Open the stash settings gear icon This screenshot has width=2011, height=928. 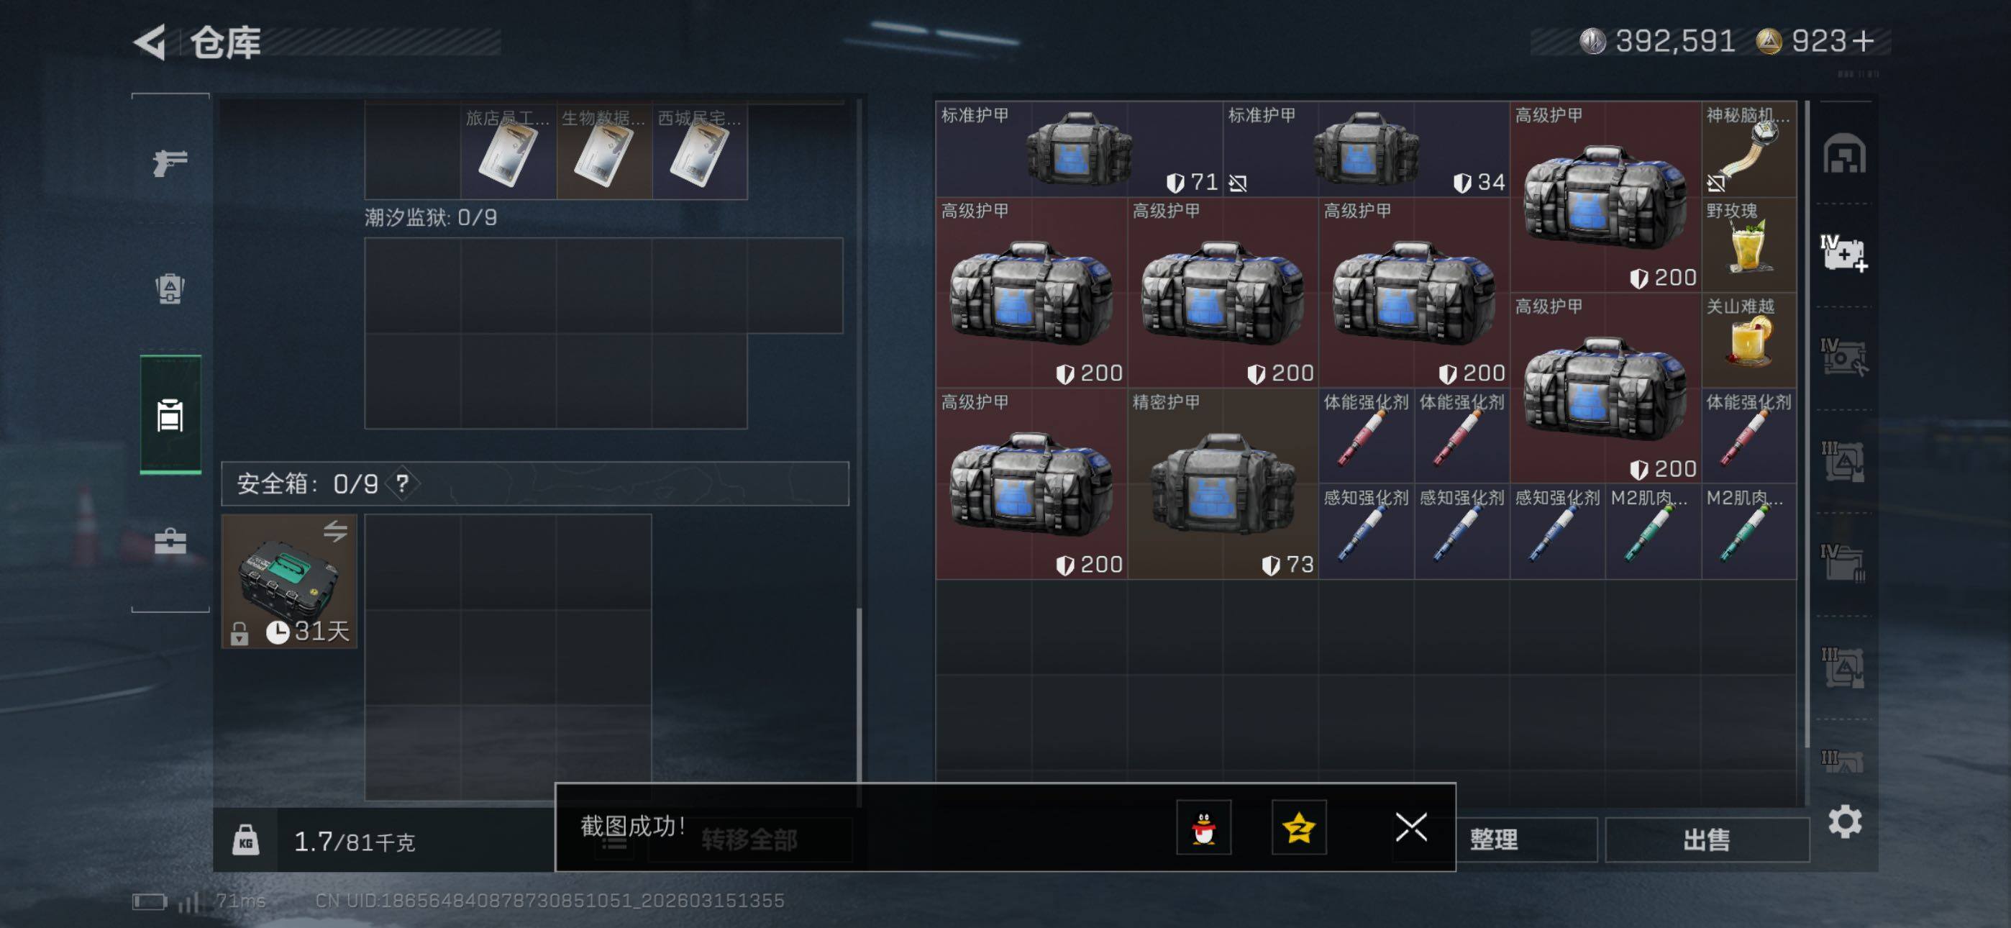1845,821
